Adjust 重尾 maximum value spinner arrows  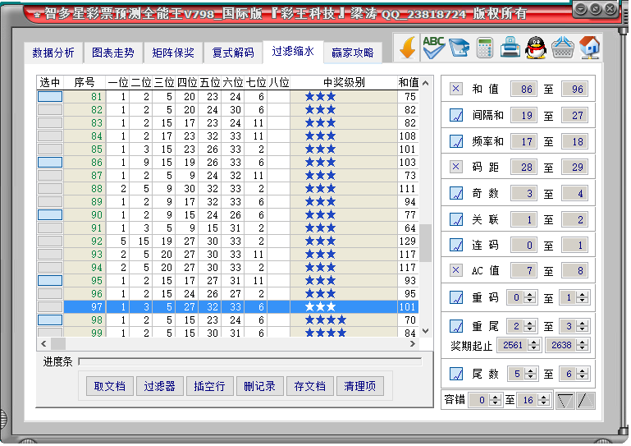pos(583,326)
